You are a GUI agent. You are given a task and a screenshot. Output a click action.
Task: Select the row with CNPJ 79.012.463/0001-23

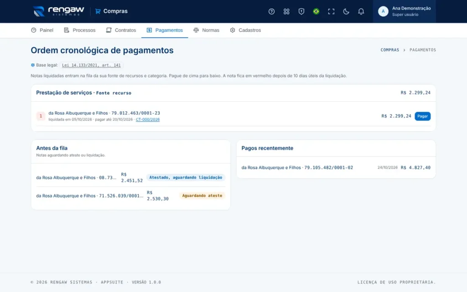click(233, 116)
